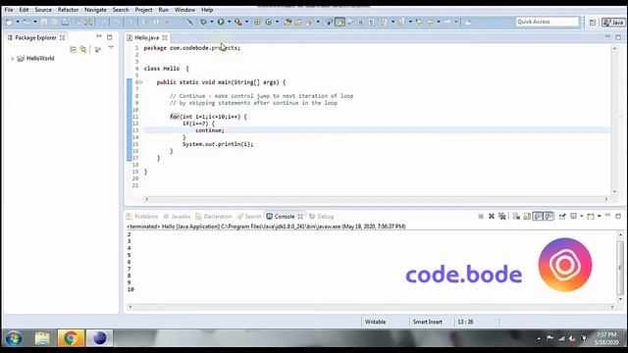This screenshot has height=353, width=628.
Task: Open the Run button dropdown arrow
Action: click(229, 22)
